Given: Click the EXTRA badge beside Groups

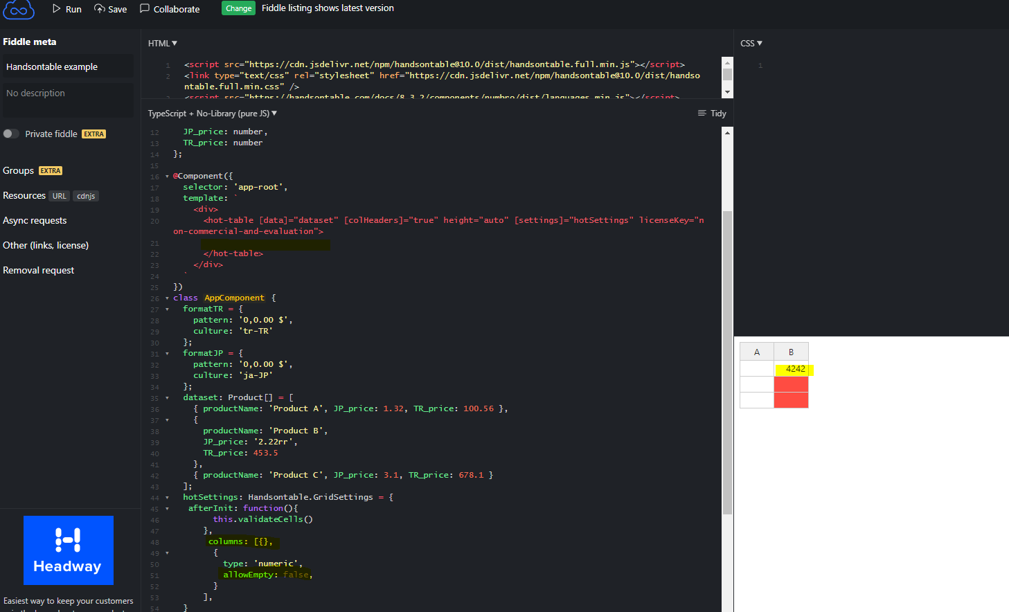Looking at the screenshot, I should (51, 171).
